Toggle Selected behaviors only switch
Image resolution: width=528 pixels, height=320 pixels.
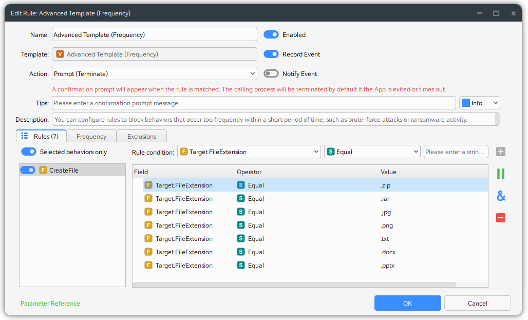[29, 152]
